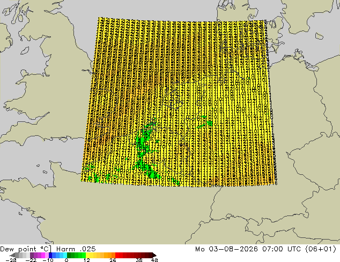This screenshot has width=340, height=262.
Task: Click the grey left arrow end of legend
Action: (12, 255)
